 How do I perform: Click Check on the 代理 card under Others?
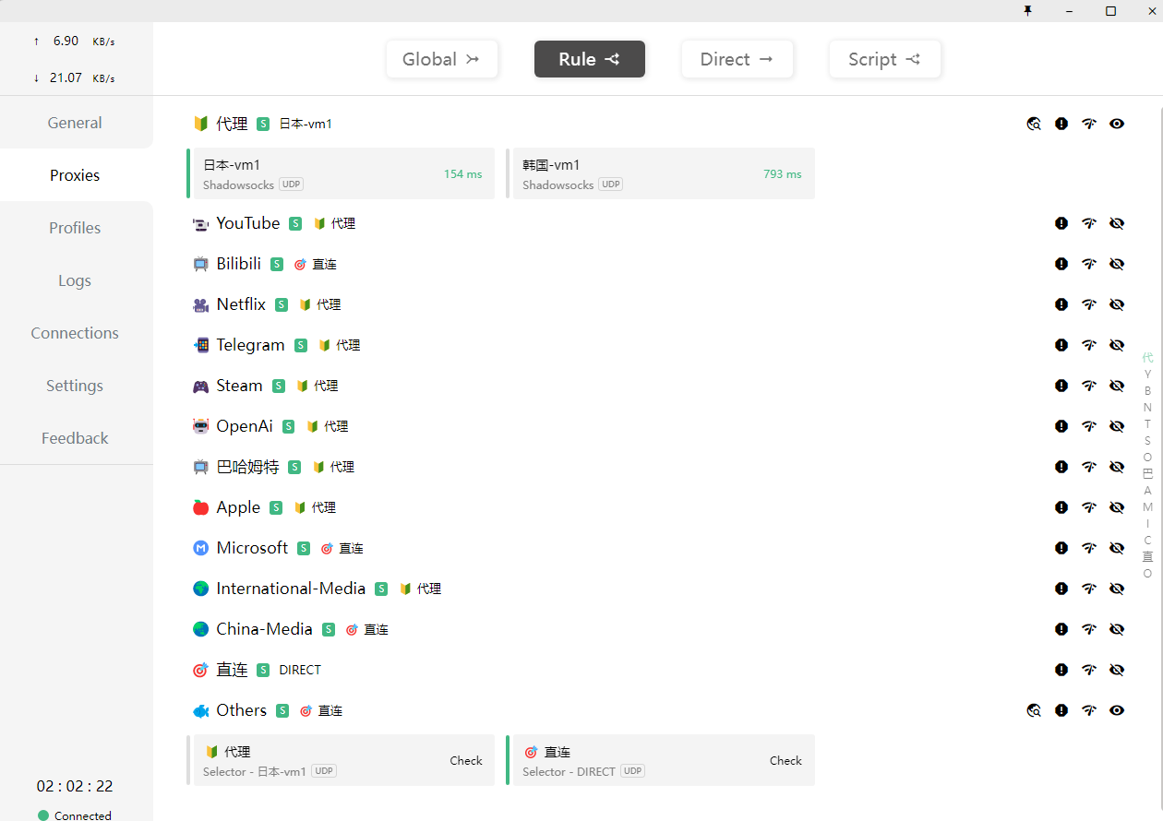point(466,761)
